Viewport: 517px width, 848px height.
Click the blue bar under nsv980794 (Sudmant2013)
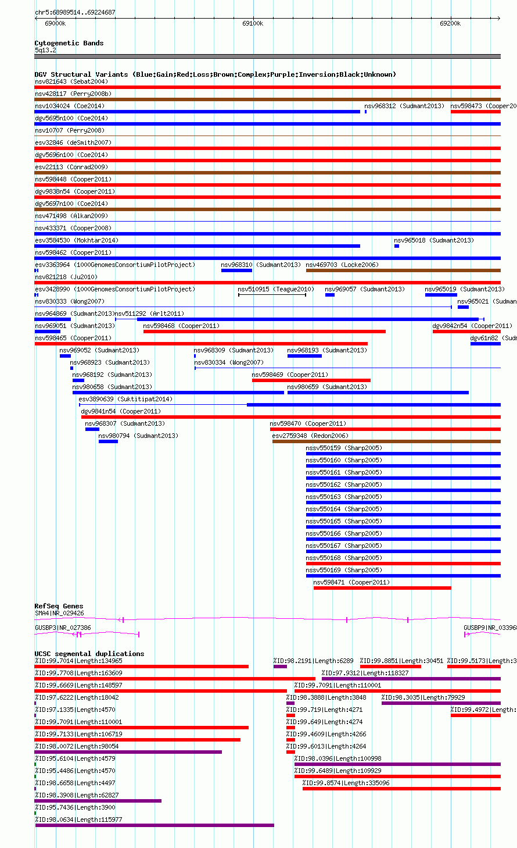click(108, 441)
